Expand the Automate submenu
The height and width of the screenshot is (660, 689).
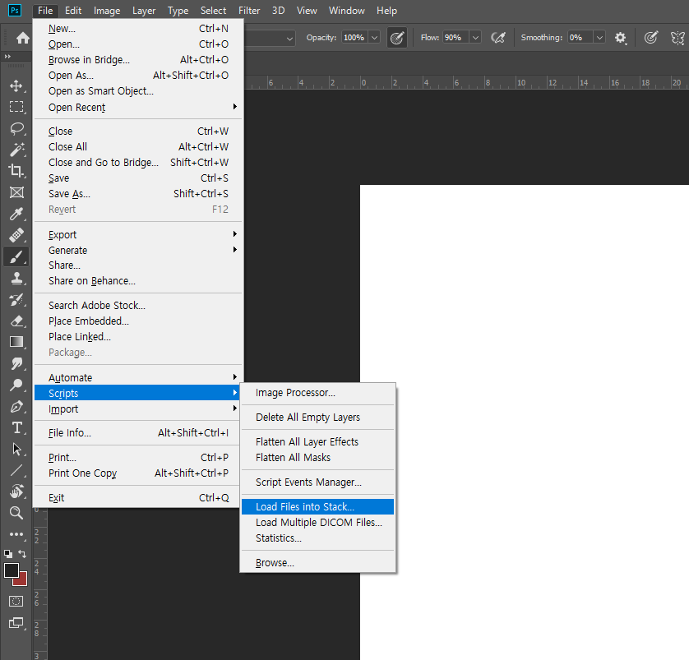click(x=138, y=377)
